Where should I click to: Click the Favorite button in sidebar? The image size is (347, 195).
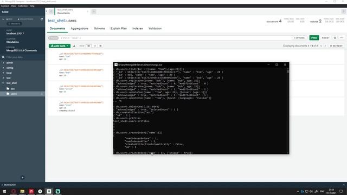[14, 24]
